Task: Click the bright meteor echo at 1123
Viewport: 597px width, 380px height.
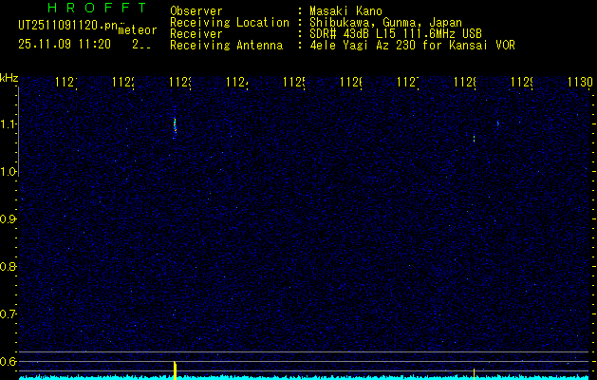Action: pos(176,126)
